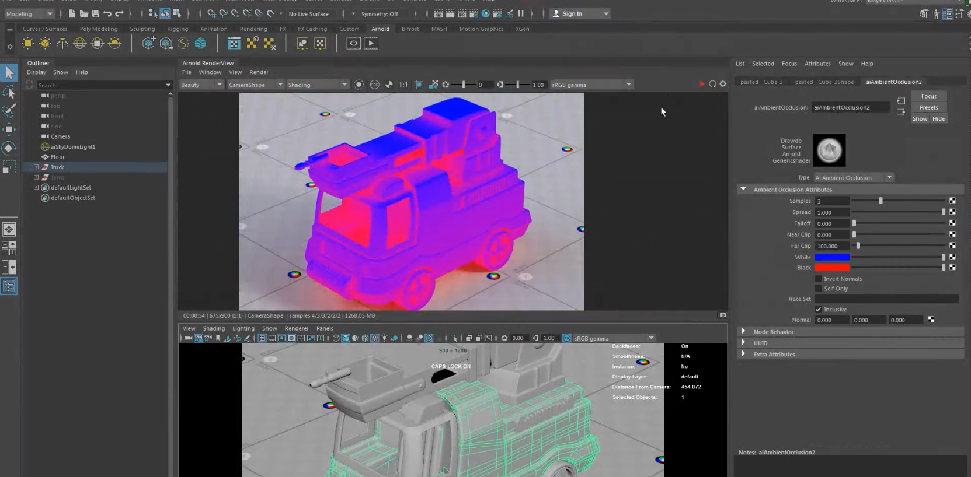Save the scene with the floppy disk icon
The image size is (971, 477).
[x=96, y=13]
